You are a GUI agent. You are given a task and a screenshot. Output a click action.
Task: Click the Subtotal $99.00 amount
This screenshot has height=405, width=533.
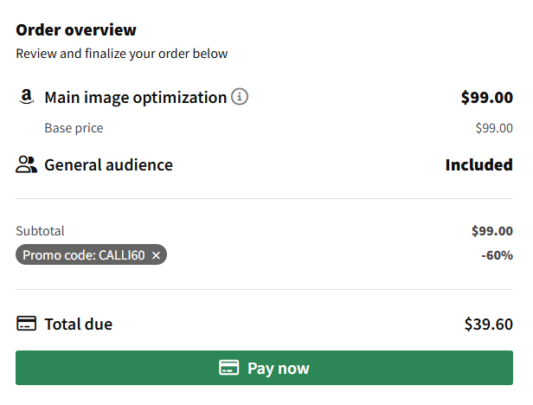click(491, 231)
